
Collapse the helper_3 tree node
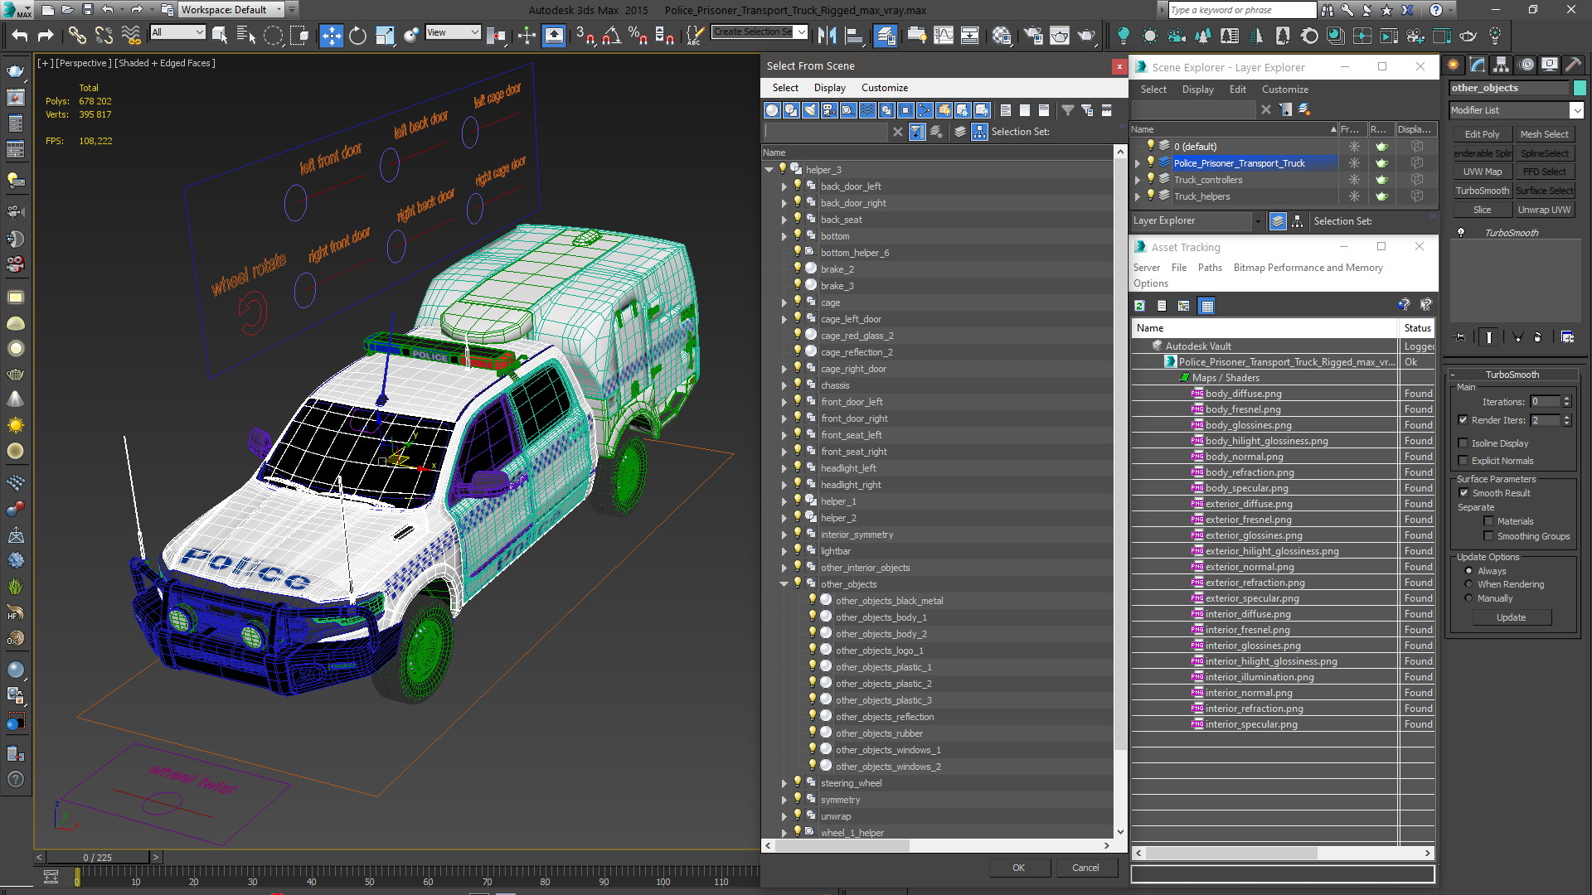coord(769,170)
